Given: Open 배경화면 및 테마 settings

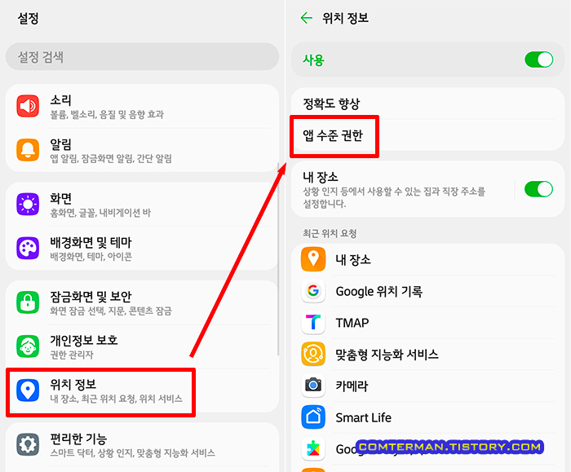Looking at the screenshot, I should [143, 248].
